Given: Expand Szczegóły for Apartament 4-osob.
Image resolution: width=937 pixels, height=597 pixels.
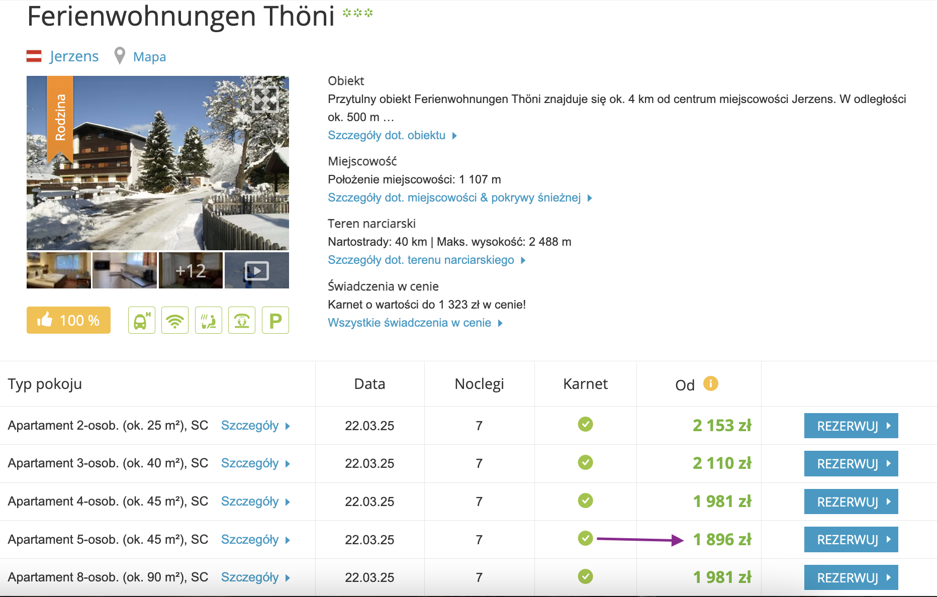Looking at the screenshot, I should 255,502.
